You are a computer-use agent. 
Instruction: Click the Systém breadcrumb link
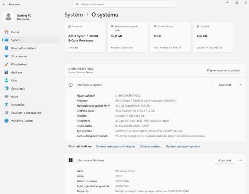point(74,15)
